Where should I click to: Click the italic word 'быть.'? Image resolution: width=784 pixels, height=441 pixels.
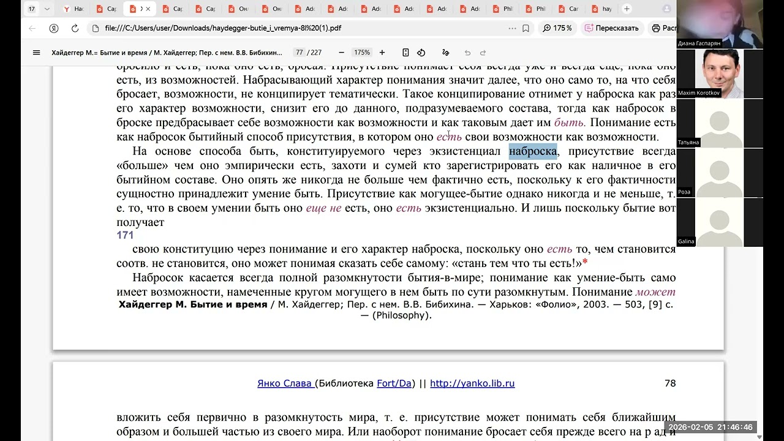click(570, 123)
